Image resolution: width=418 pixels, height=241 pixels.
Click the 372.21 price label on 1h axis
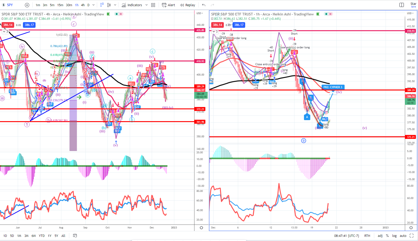[x=411, y=137]
